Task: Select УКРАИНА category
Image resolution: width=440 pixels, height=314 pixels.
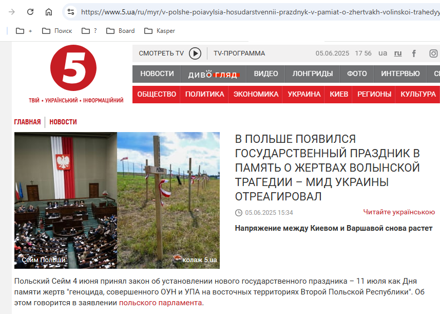Action: click(x=304, y=95)
